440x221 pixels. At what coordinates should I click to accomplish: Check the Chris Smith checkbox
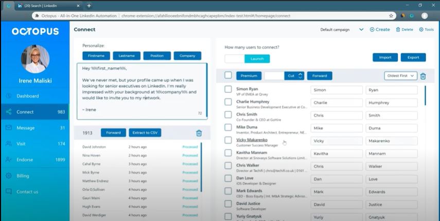coord(228,115)
